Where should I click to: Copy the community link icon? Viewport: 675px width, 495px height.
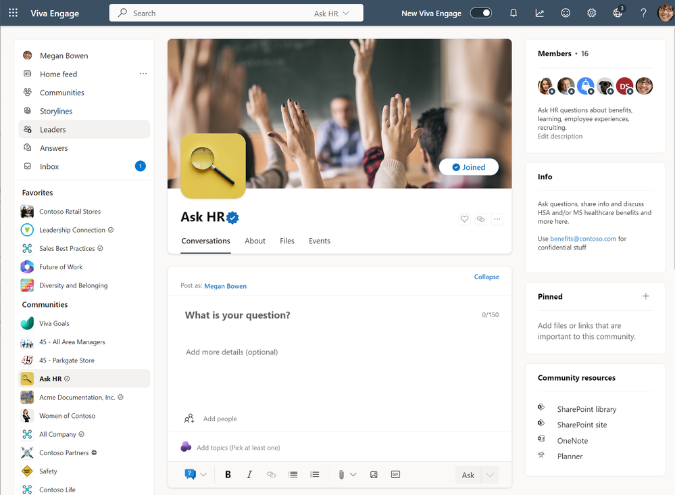(480, 219)
